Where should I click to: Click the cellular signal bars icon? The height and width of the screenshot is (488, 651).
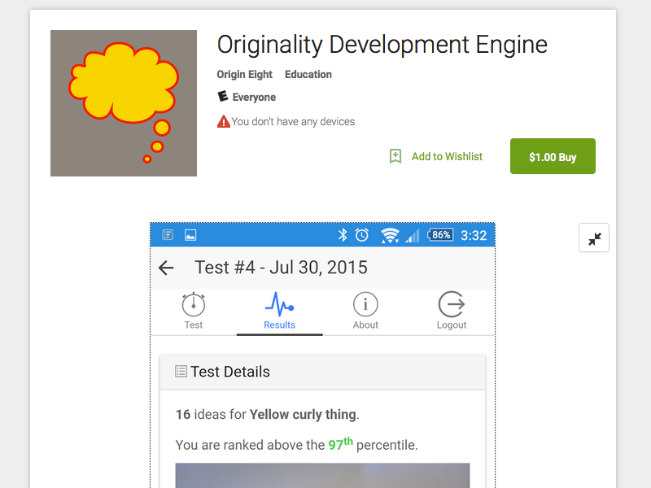pyautogui.click(x=413, y=235)
